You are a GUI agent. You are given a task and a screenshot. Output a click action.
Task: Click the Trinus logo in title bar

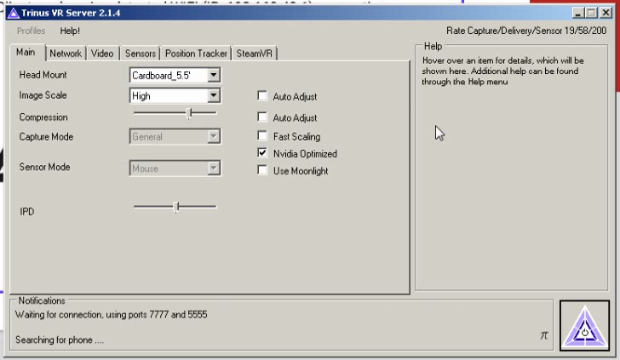click(x=14, y=13)
